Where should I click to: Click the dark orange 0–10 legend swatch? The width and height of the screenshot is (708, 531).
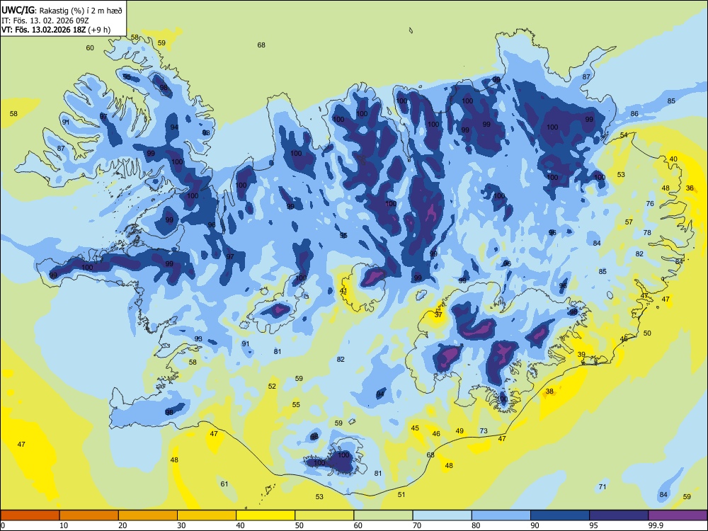[x=30, y=515]
